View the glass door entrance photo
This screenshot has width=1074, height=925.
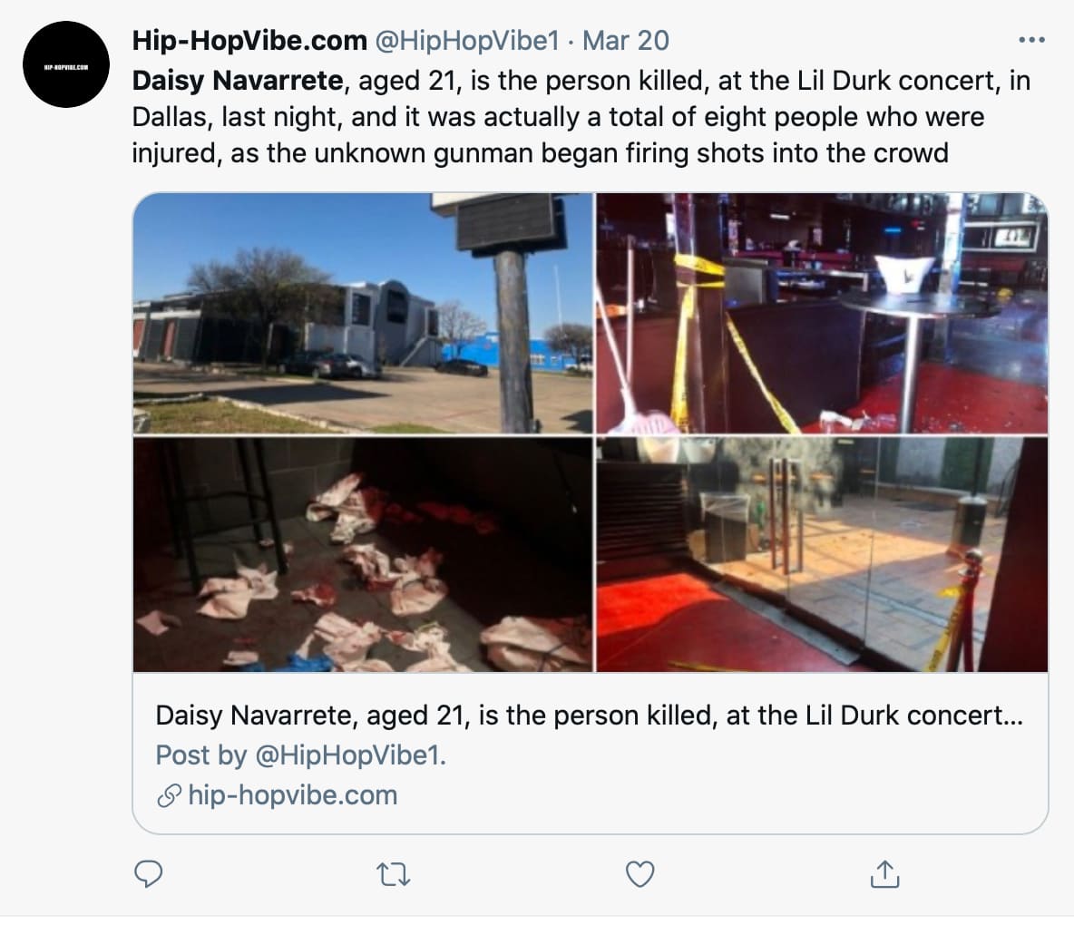(821, 554)
